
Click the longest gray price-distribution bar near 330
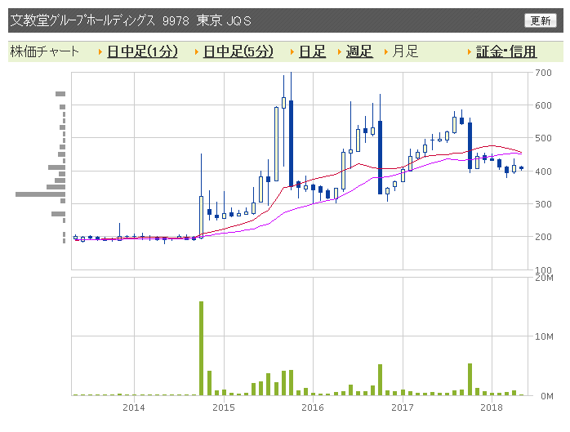point(40,194)
